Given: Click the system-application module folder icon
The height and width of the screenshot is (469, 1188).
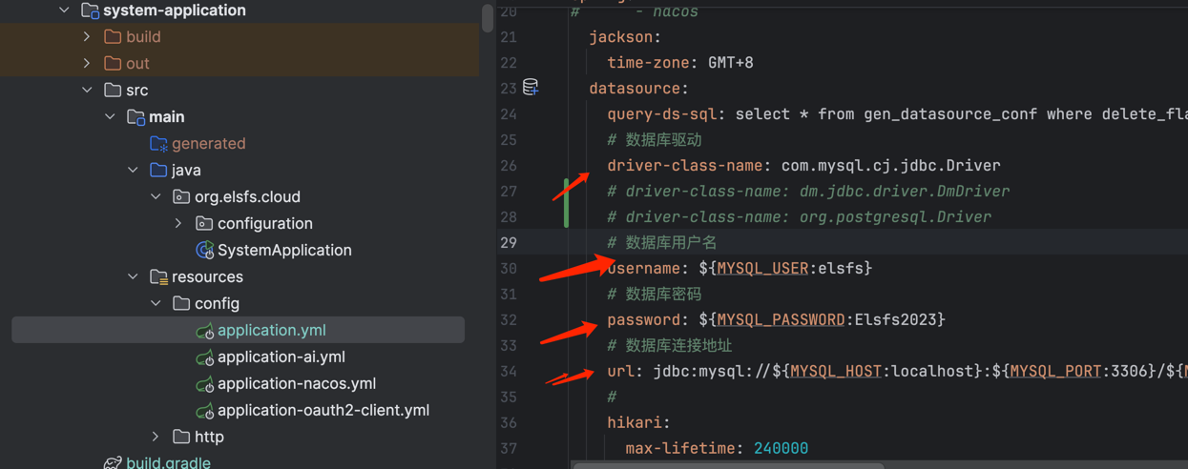Looking at the screenshot, I should click(90, 10).
